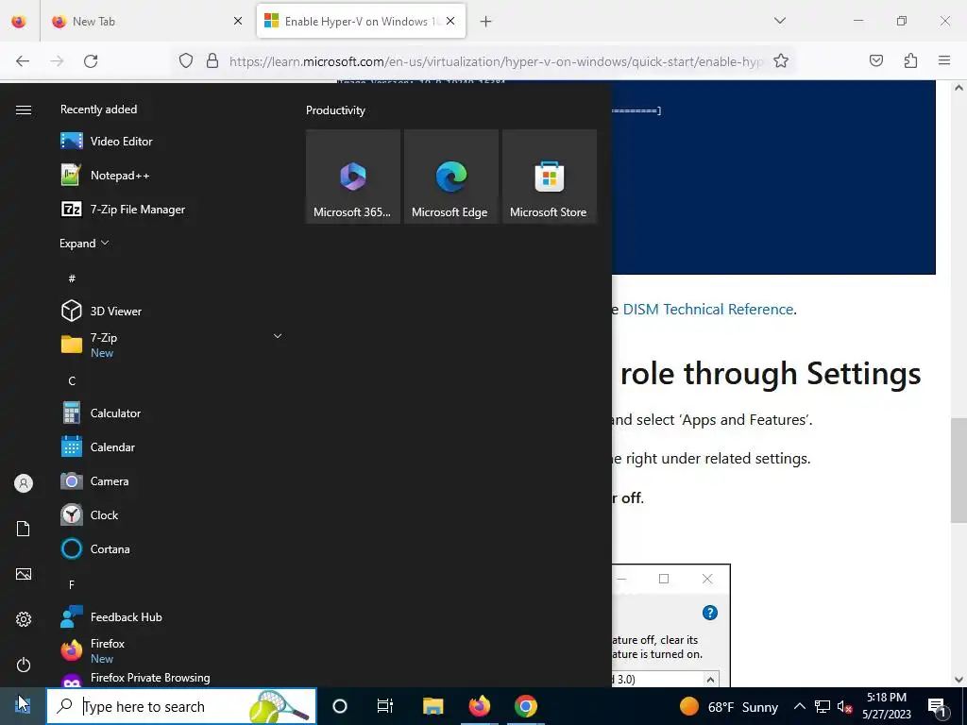This screenshot has width=967, height=725.
Task: Select the Productivity group heading
Action: pos(335,110)
